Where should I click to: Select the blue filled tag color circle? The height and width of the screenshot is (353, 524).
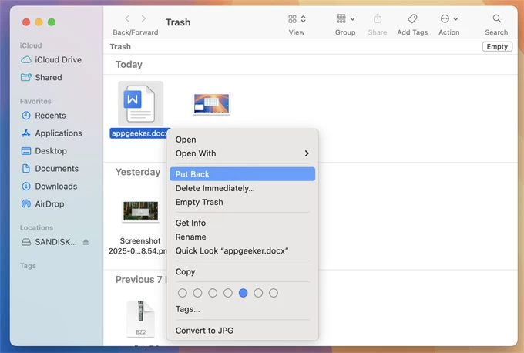(244, 293)
